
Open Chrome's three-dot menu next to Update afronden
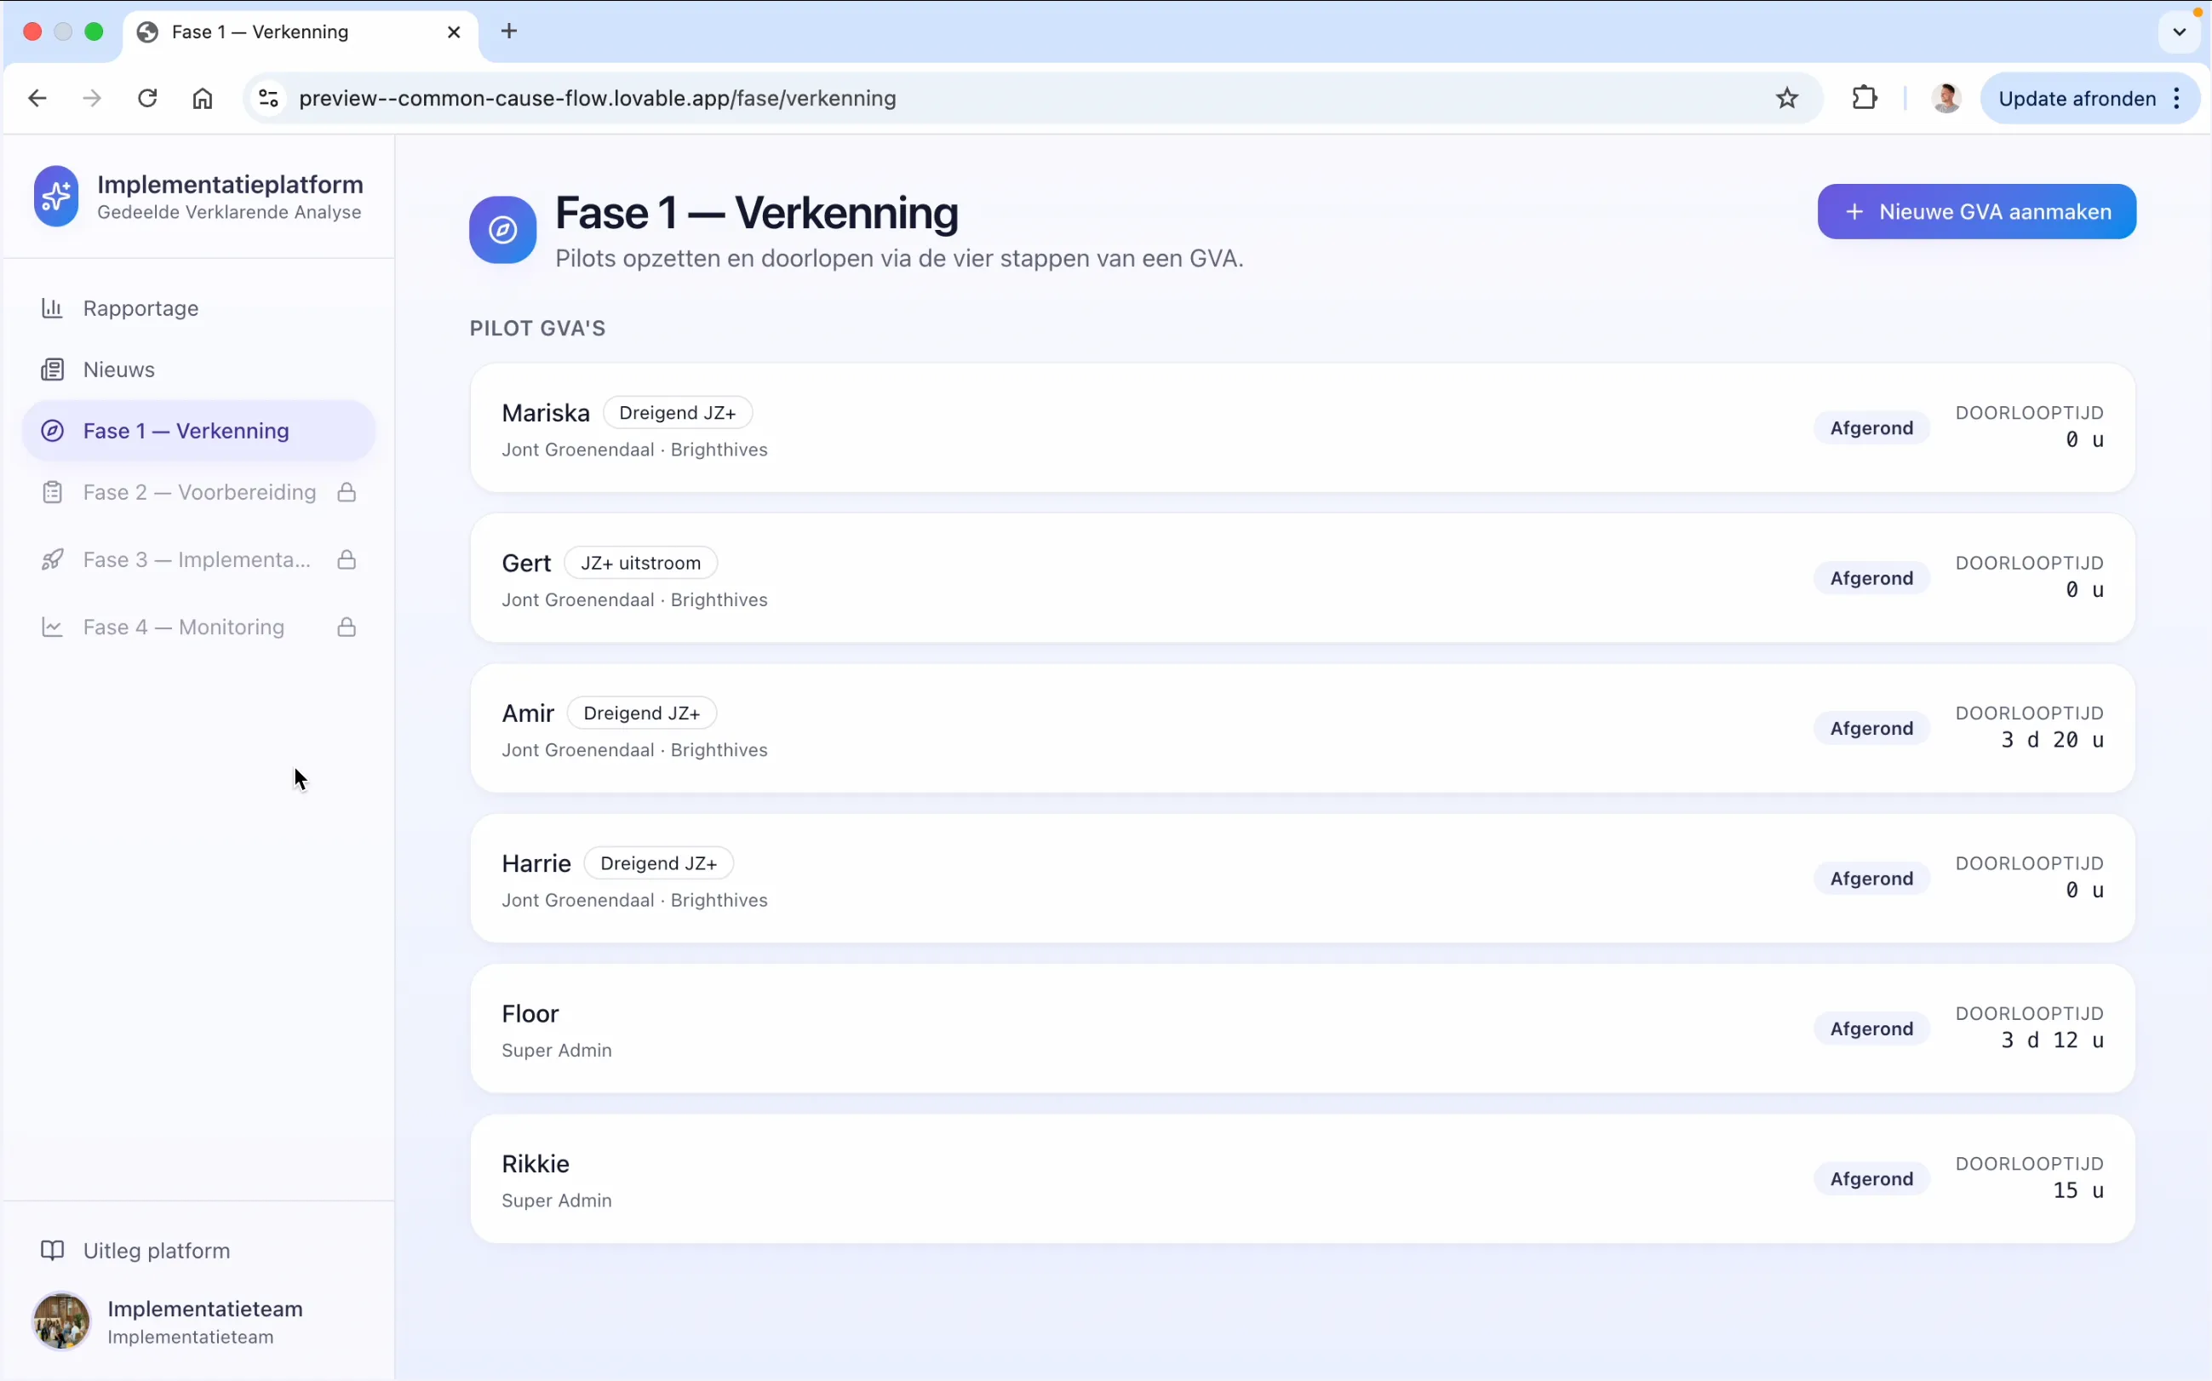2178,99
